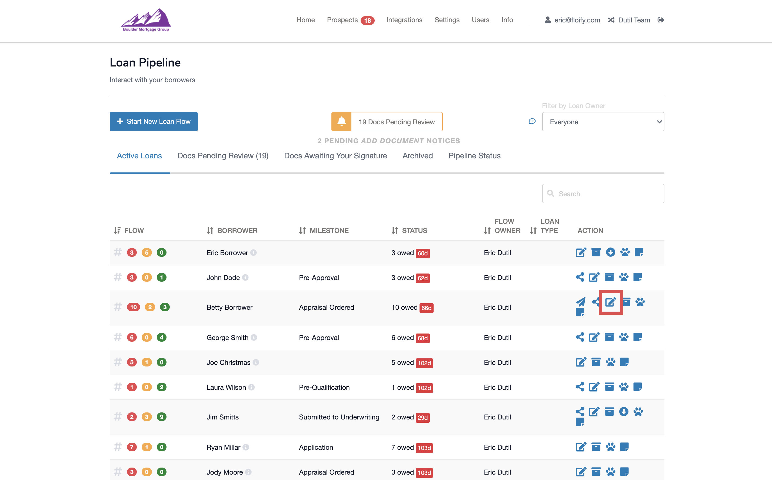Viewport: 772px width, 480px height.
Task: Sort table by Flow column
Action: [x=129, y=231]
